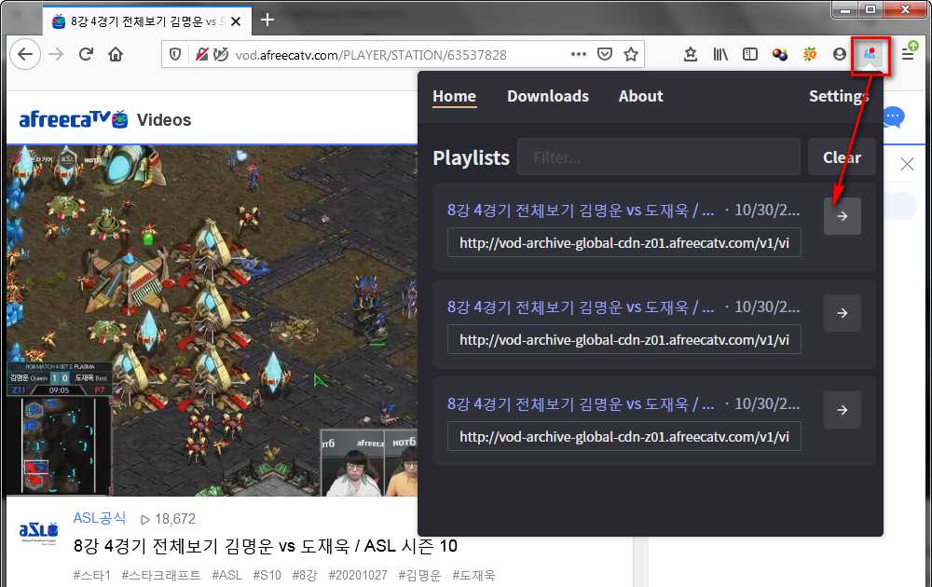Screen dimensions: 932x587
Task: Open the bookmarks menu star-tray icon
Action: (x=690, y=55)
